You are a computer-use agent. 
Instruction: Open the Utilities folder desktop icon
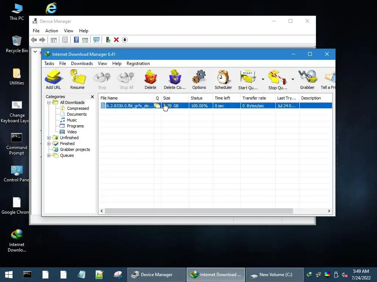17,76
